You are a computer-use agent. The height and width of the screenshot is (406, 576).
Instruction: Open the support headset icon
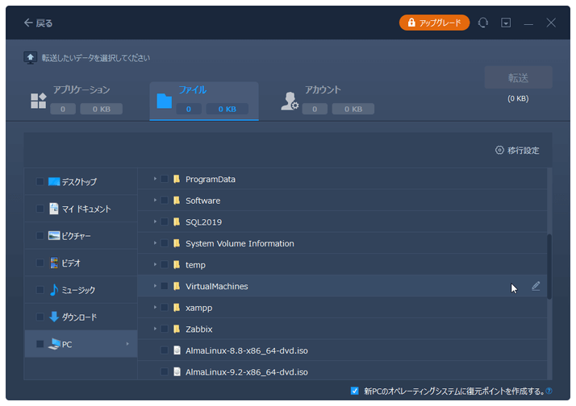click(483, 23)
